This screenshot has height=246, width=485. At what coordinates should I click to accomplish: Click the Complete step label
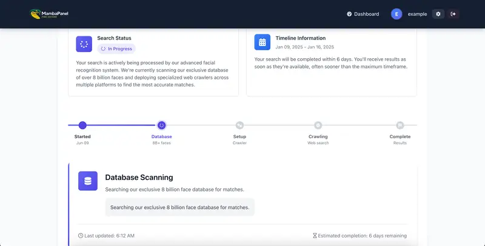400,136
